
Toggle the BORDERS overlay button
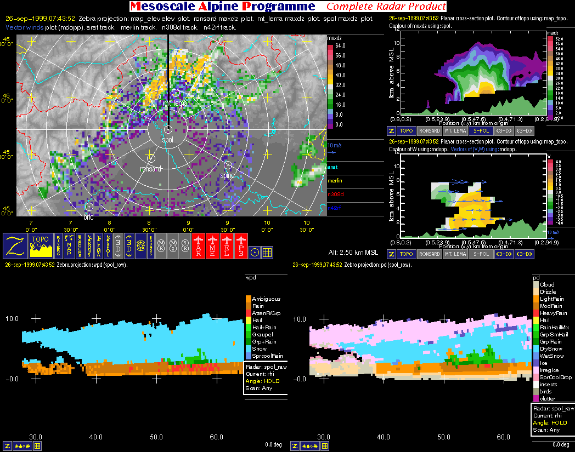coord(79,246)
